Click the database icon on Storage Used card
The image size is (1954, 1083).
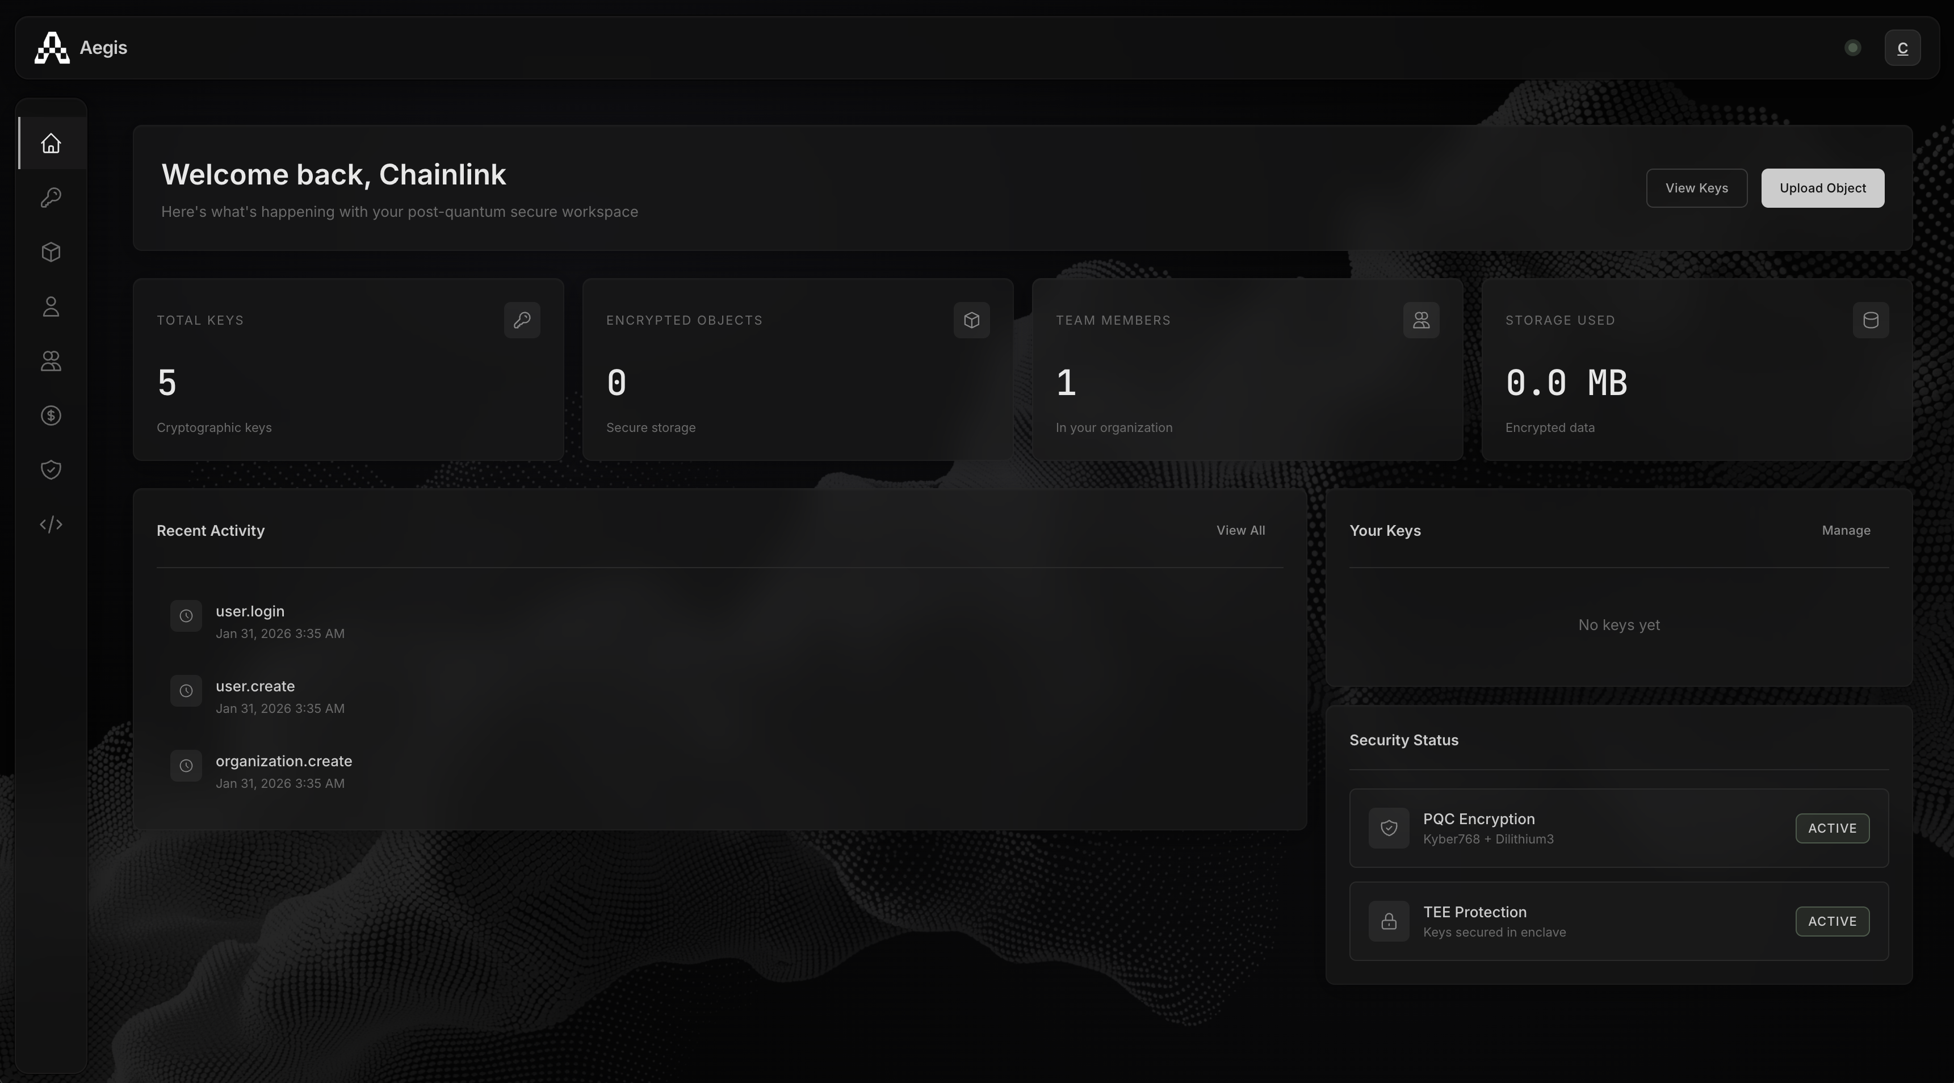click(1871, 320)
